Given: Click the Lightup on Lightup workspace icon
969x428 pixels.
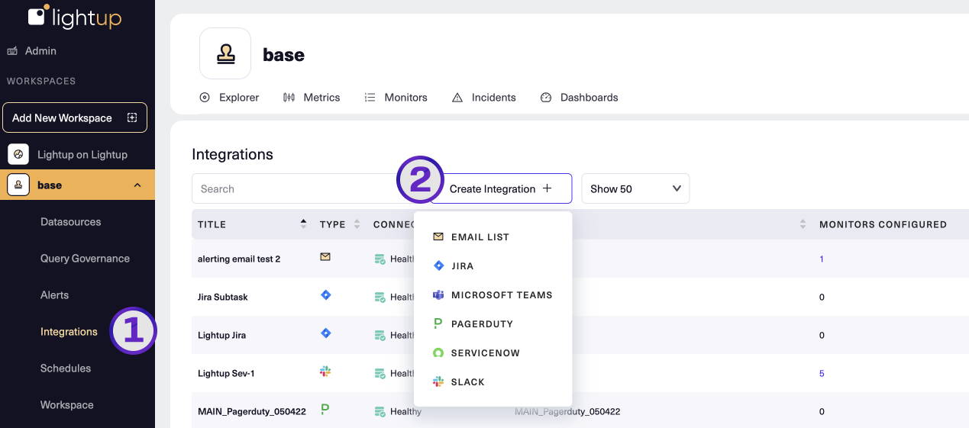Looking at the screenshot, I should click(x=18, y=154).
